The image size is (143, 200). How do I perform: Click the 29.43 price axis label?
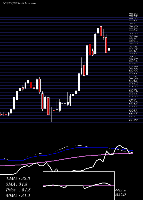coord(133,63)
